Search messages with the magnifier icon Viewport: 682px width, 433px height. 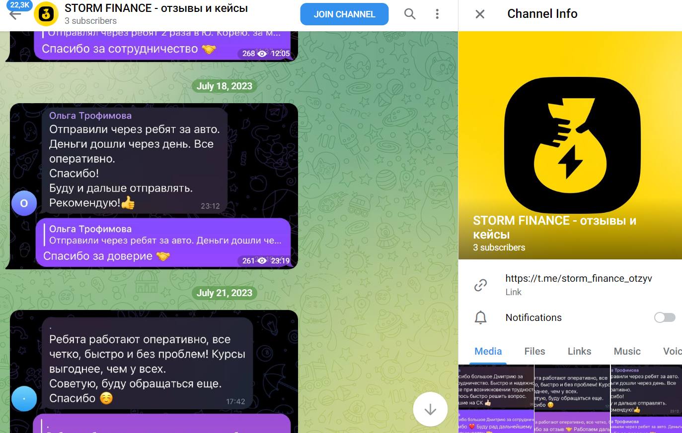410,14
